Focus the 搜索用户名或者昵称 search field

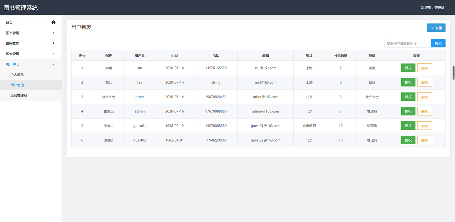[408, 43]
